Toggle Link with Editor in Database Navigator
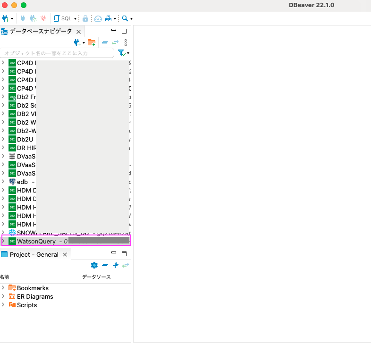Viewport: 371px width, 352px height. (x=115, y=42)
